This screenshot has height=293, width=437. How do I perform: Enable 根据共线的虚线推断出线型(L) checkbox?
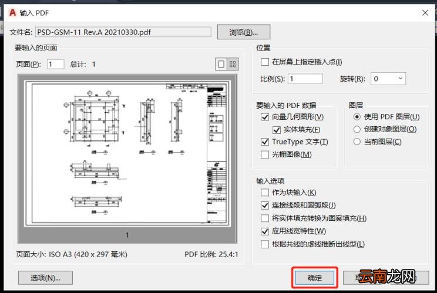click(264, 244)
